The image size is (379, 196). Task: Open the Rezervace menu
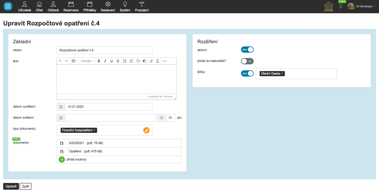tap(71, 6)
